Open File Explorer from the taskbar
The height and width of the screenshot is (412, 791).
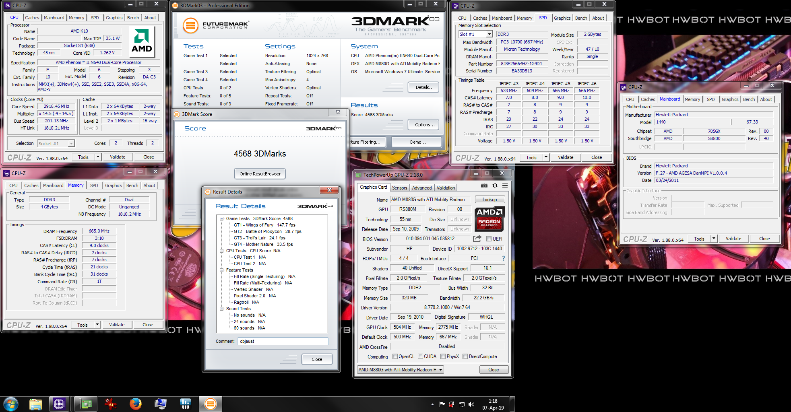pos(36,404)
